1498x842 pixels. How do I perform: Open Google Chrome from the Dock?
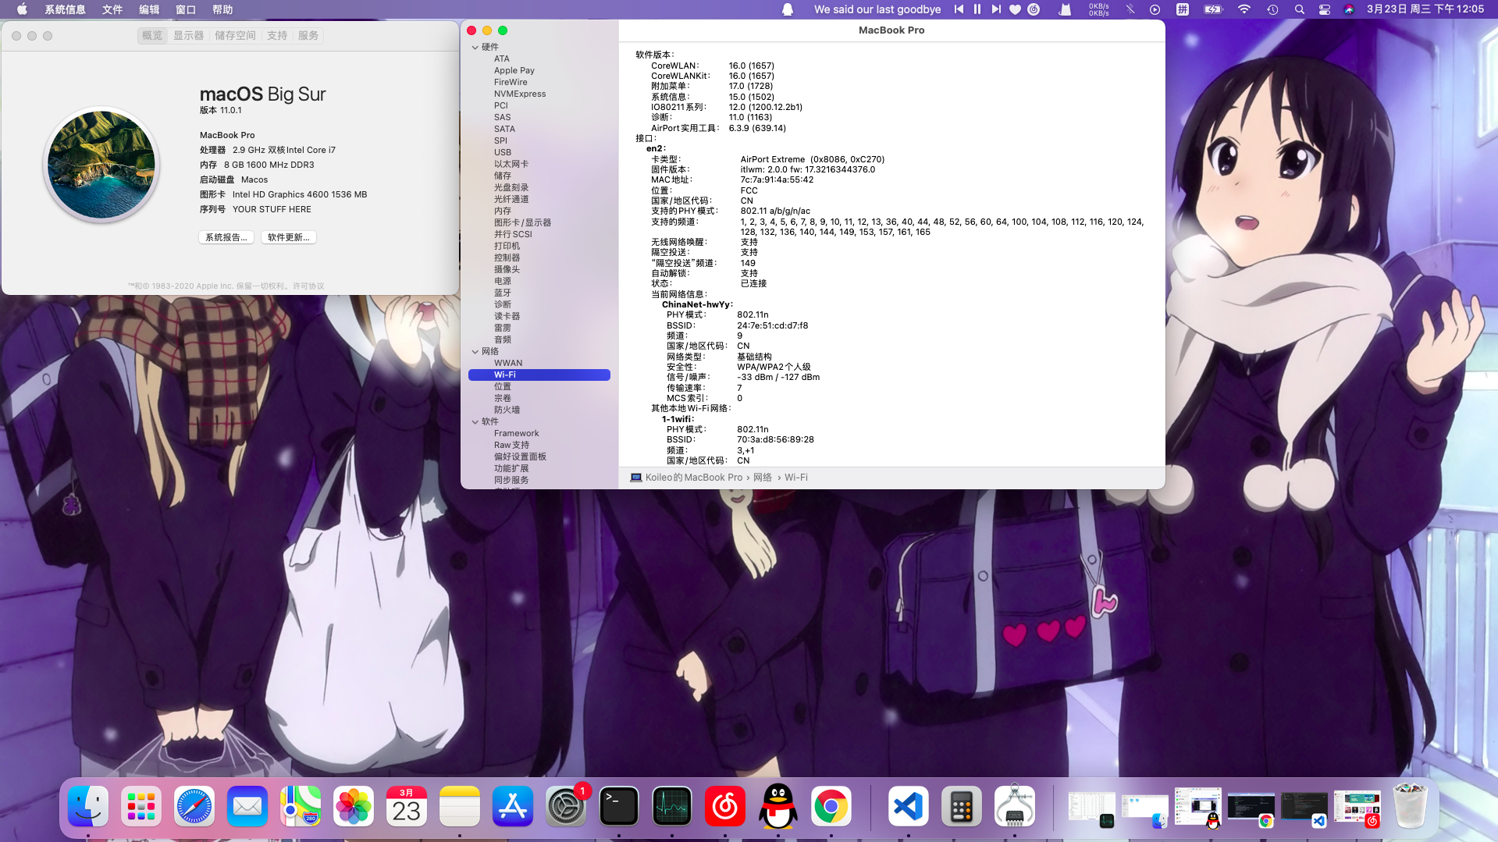click(x=831, y=805)
